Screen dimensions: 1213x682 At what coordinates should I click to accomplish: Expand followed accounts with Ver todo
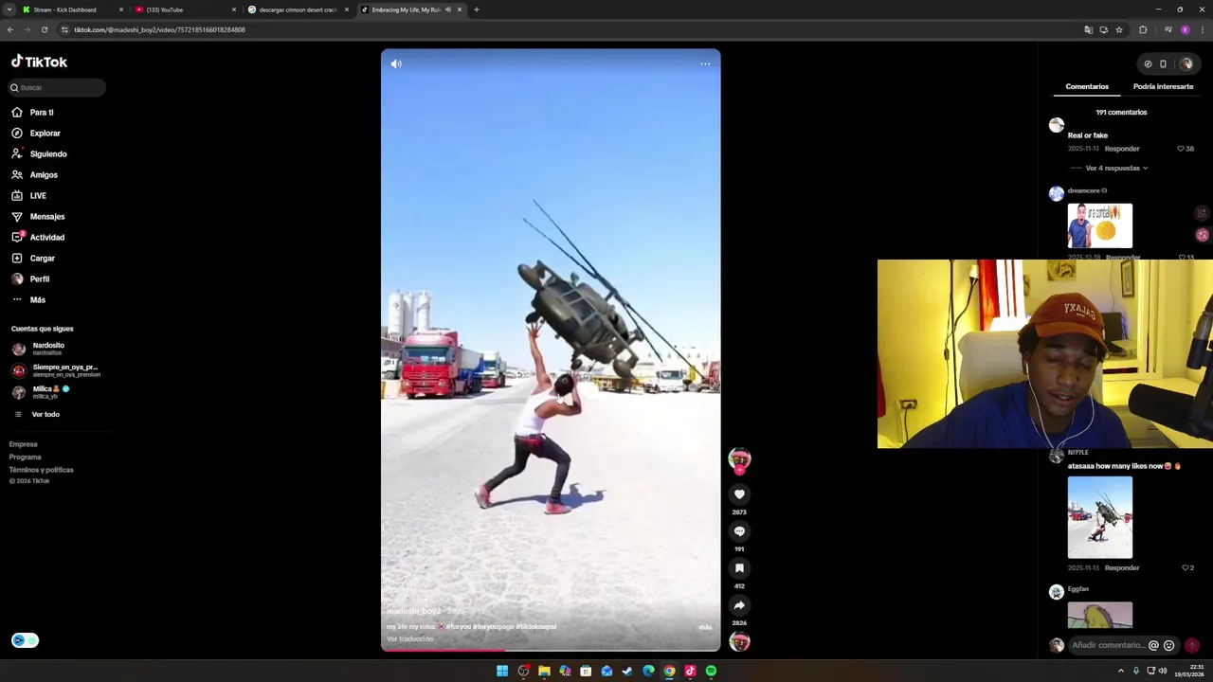pos(45,414)
